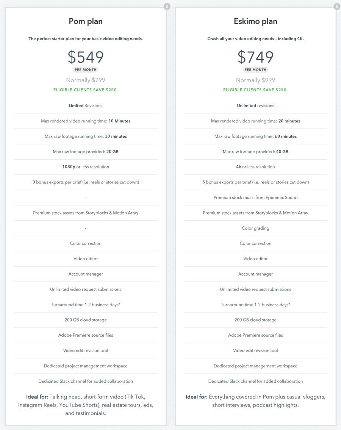This screenshot has width=341, height=430.
Task: Click Pom plan's Dedicated Slack channel row
Action: coord(86,381)
